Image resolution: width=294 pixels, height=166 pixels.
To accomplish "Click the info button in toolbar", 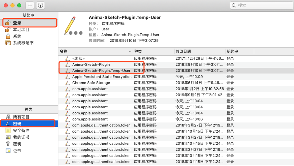I will [41, 5].
